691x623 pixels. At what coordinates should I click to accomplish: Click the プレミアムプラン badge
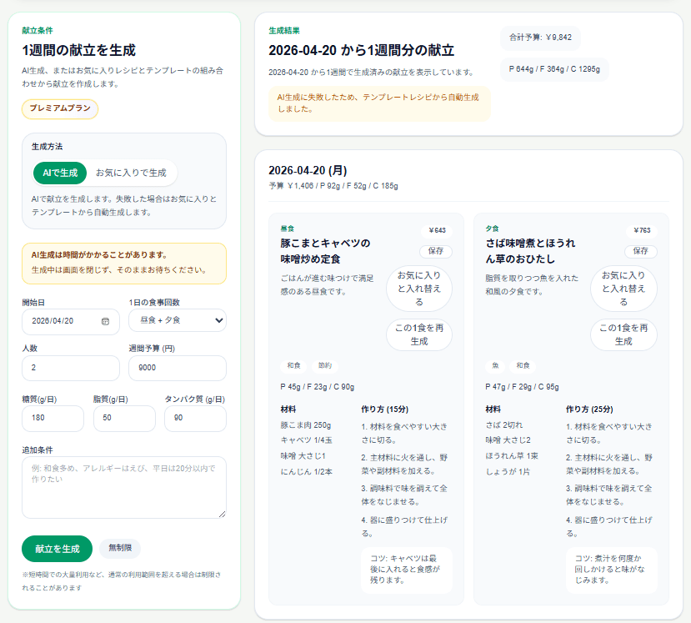click(60, 109)
